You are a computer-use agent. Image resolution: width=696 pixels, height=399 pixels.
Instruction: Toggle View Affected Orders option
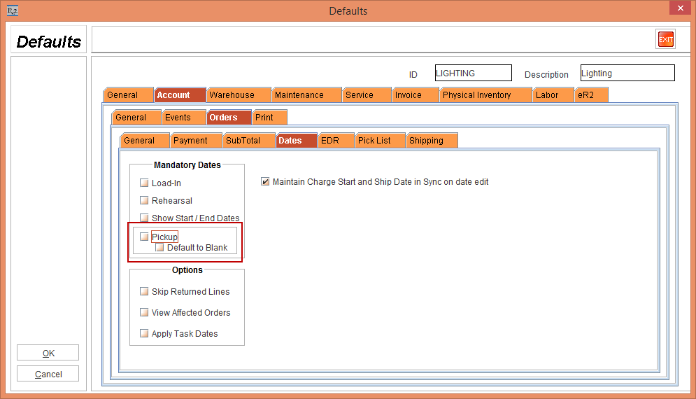[145, 313]
